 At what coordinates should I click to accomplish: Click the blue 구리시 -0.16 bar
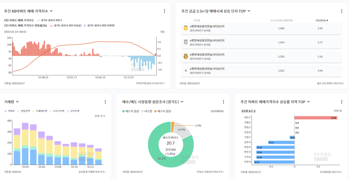[275, 157]
